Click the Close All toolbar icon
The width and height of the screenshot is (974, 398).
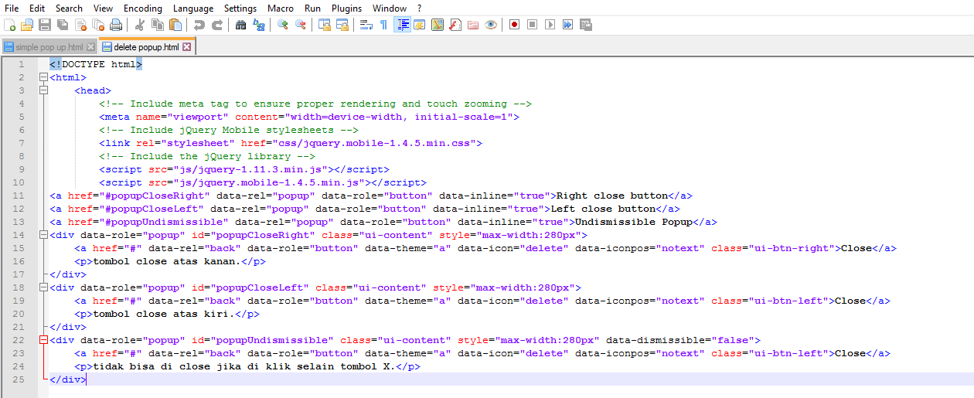tap(98, 25)
